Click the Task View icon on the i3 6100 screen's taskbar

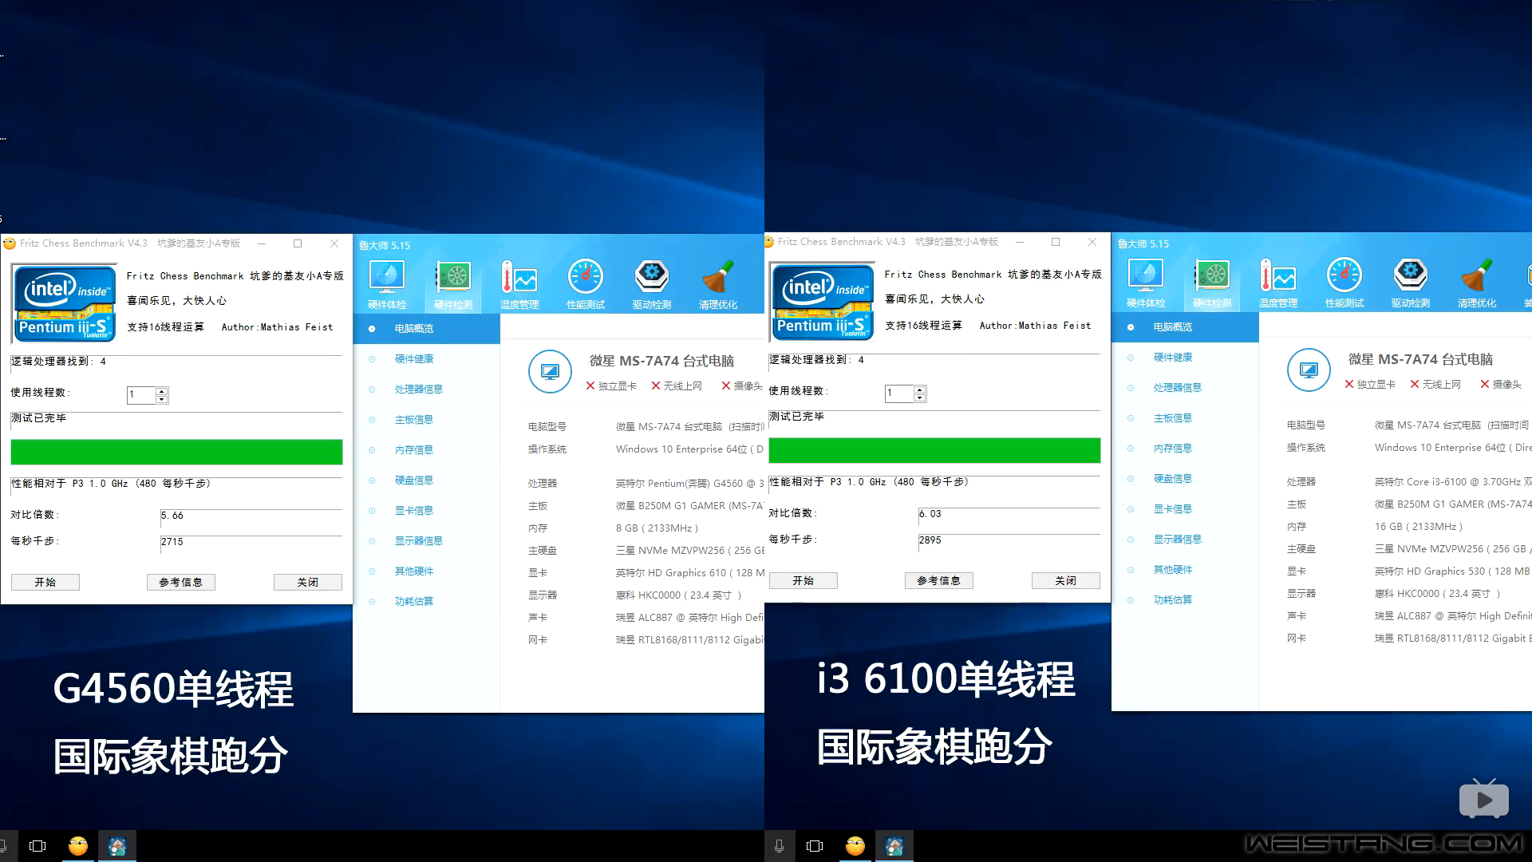[815, 846]
